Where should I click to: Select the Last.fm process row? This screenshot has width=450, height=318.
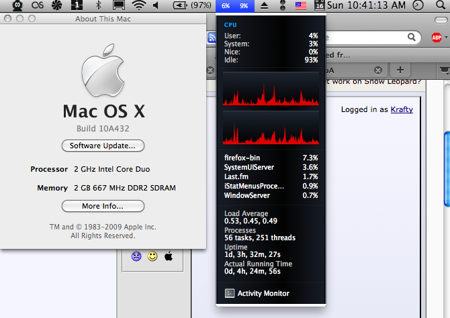[x=271, y=176]
